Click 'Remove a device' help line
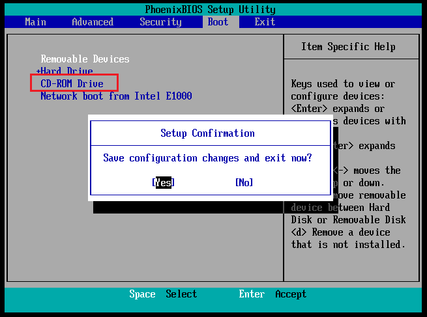 (341, 232)
